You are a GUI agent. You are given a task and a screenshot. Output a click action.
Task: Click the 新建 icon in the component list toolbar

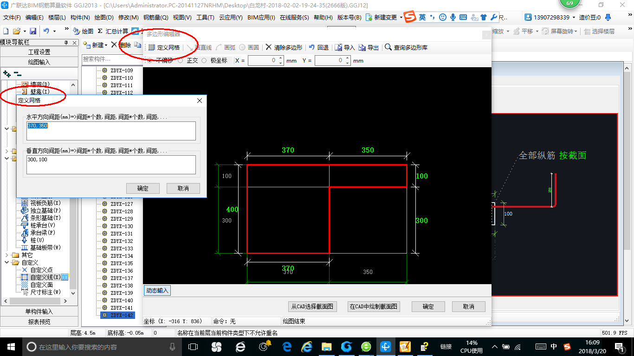pos(86,45)
